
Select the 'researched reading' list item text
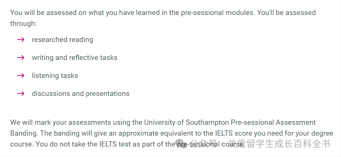[x=62, y=39]
